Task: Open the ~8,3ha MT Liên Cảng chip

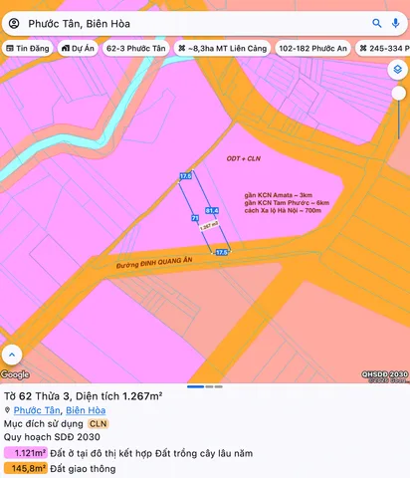Action: pos(223,49)
